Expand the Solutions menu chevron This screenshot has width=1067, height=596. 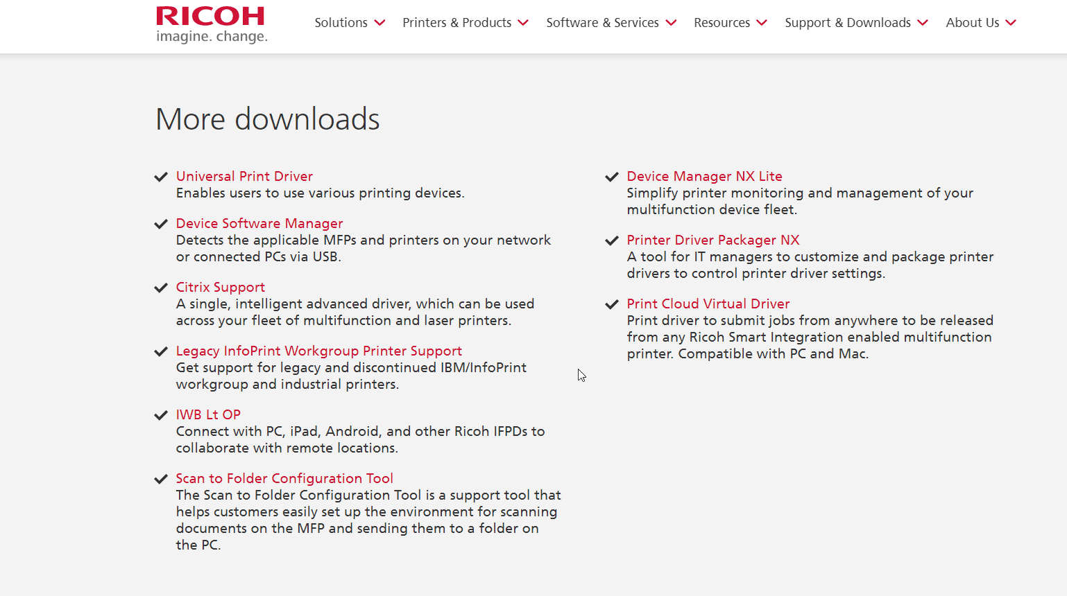(x=379, y=23)
